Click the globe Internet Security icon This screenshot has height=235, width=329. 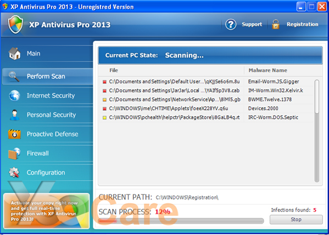[x=14, y=96]
